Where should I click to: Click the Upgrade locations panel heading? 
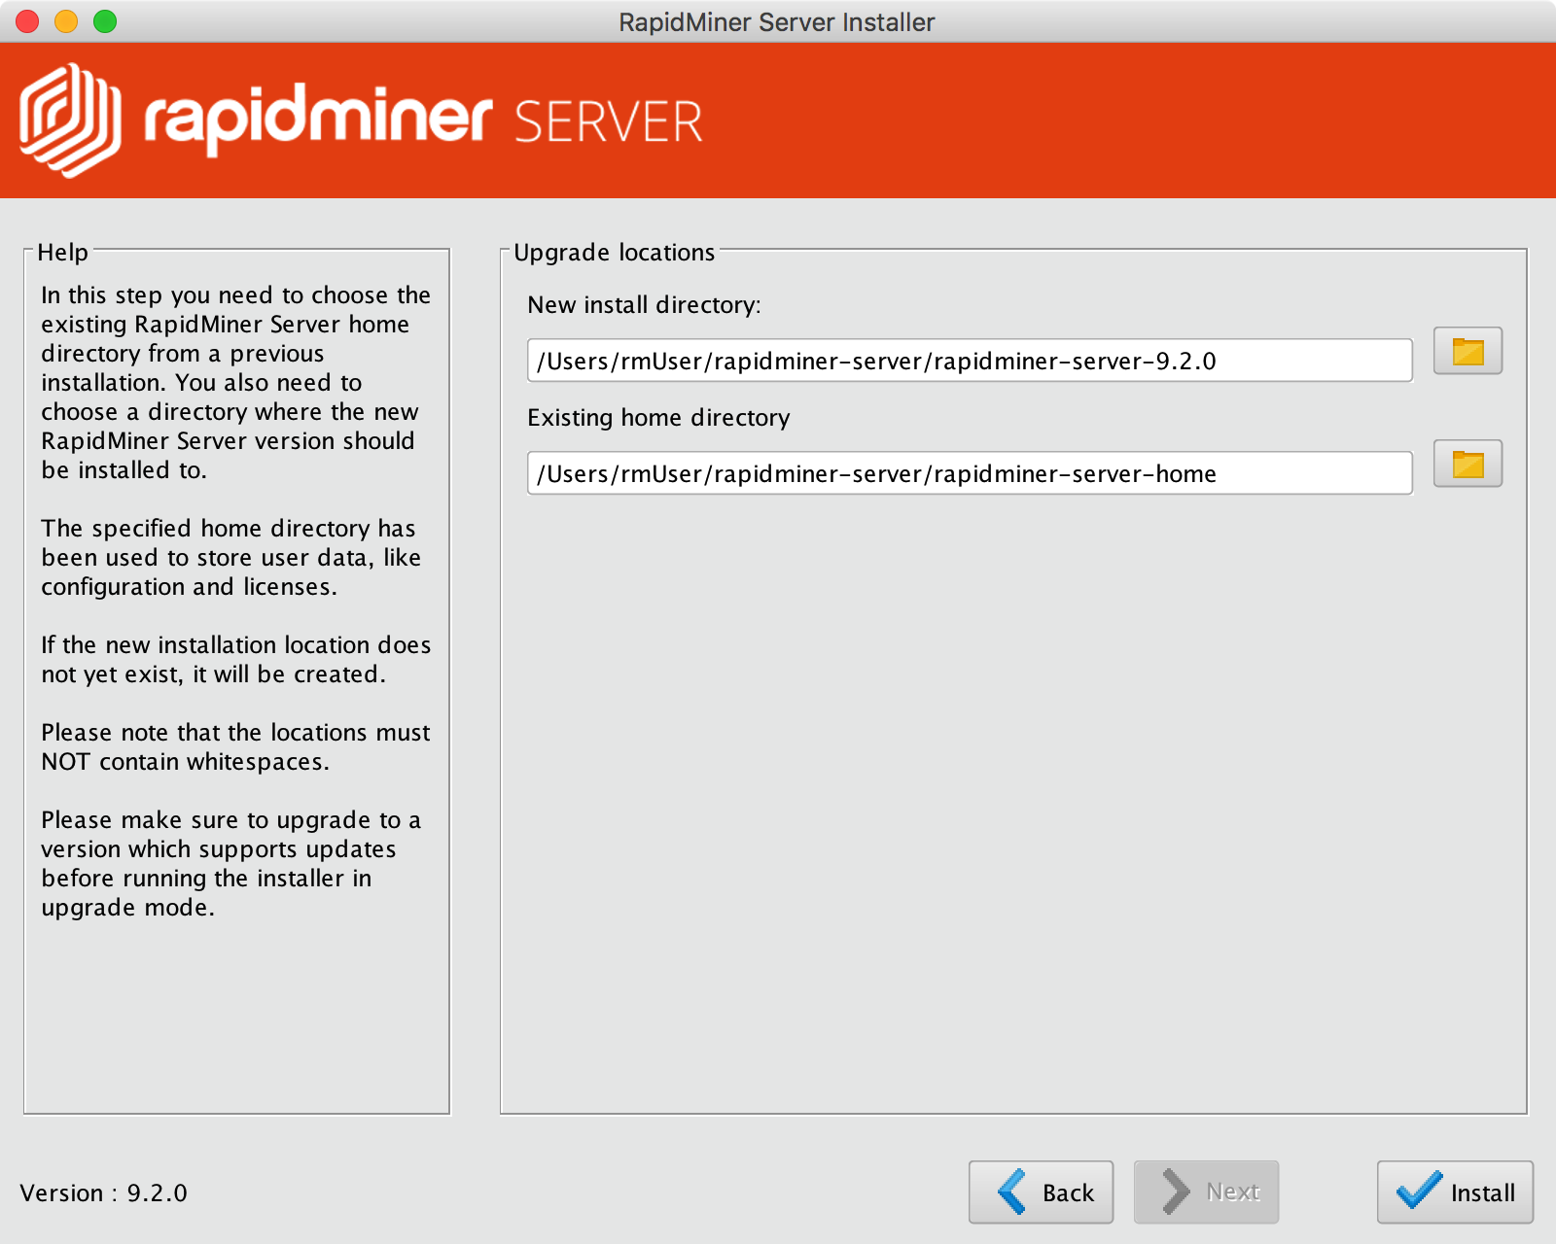(614, 253)
